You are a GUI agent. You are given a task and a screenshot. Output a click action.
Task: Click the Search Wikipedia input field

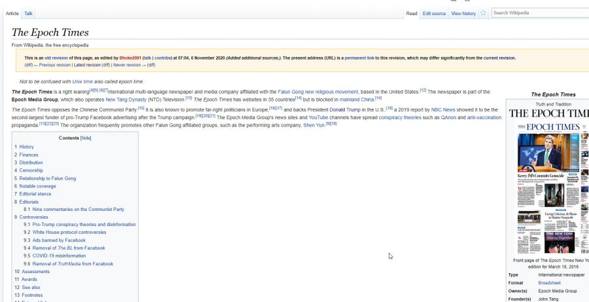click(540, 13)
